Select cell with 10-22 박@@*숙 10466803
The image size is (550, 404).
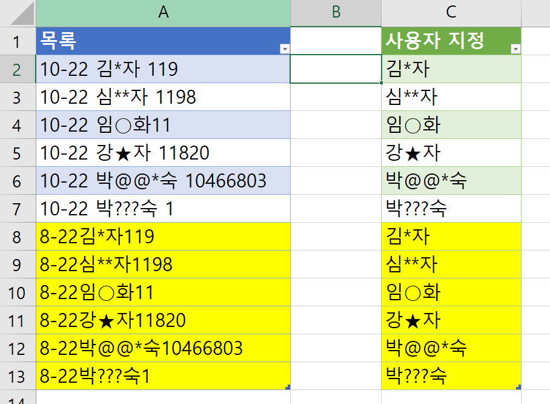[x=163, y=181]
